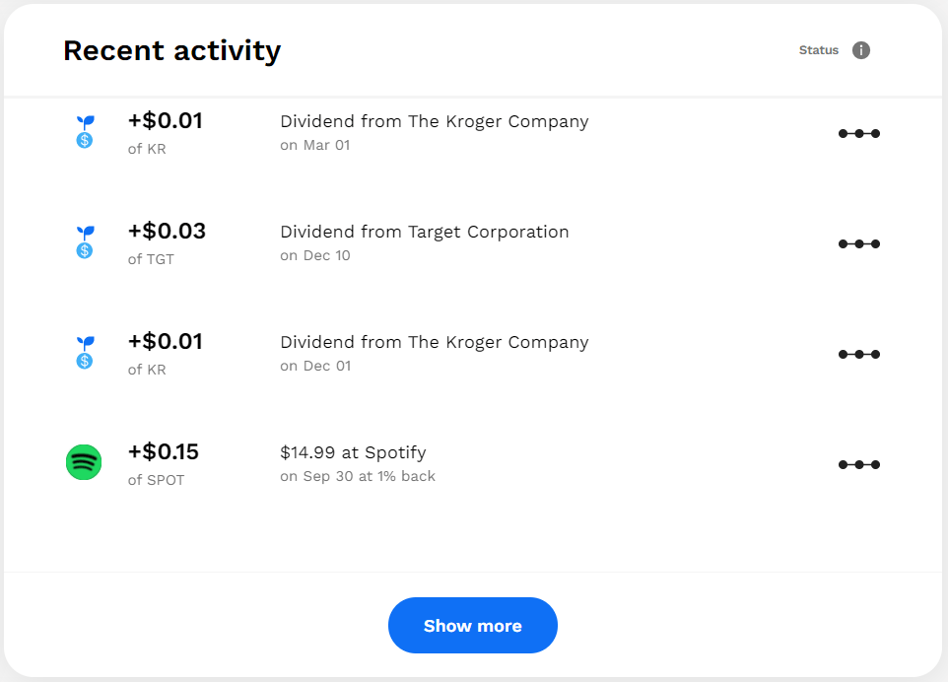The width and height of the screenshot is (948, 682).
Task: Click the Status info icon
Action: pos(861,50)
